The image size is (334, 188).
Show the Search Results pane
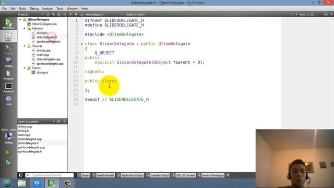[103, 175]
